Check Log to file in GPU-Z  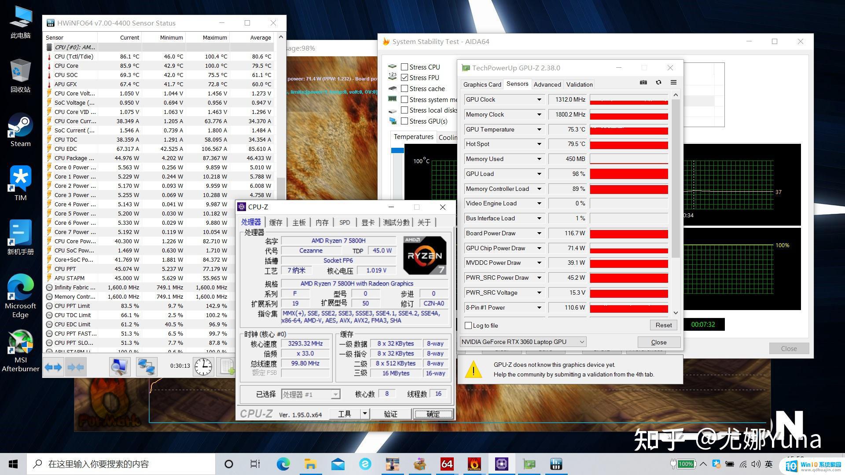(x=468, y=325)
